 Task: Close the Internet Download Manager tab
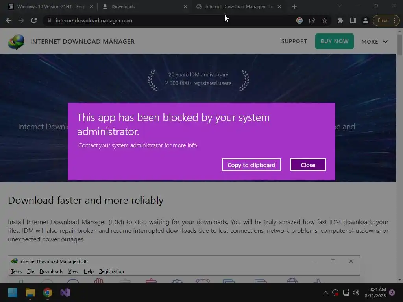point(279,7)
